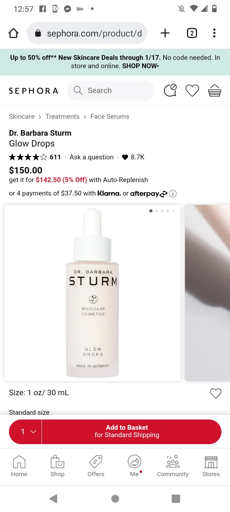Select the second image carousel dot
230x512 pixels.
pos(157,211)
